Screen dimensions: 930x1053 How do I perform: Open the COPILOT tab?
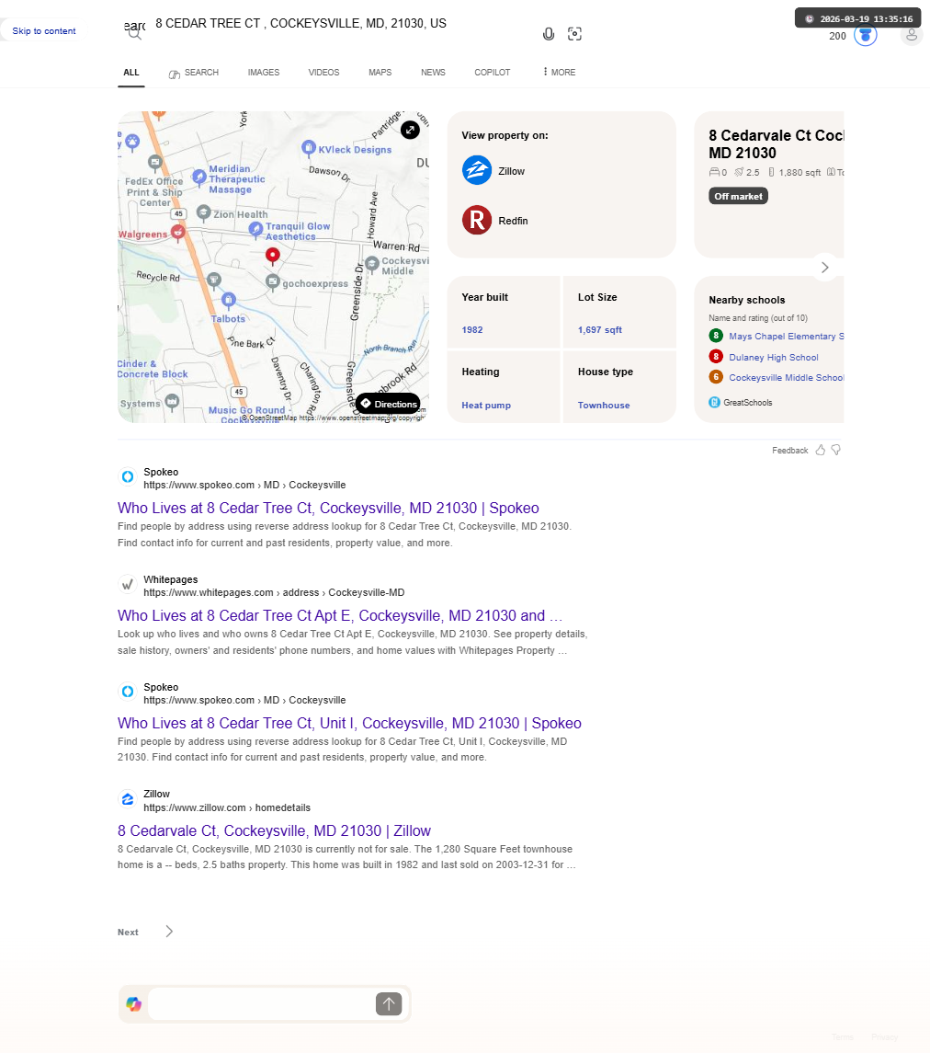point(492,72)
